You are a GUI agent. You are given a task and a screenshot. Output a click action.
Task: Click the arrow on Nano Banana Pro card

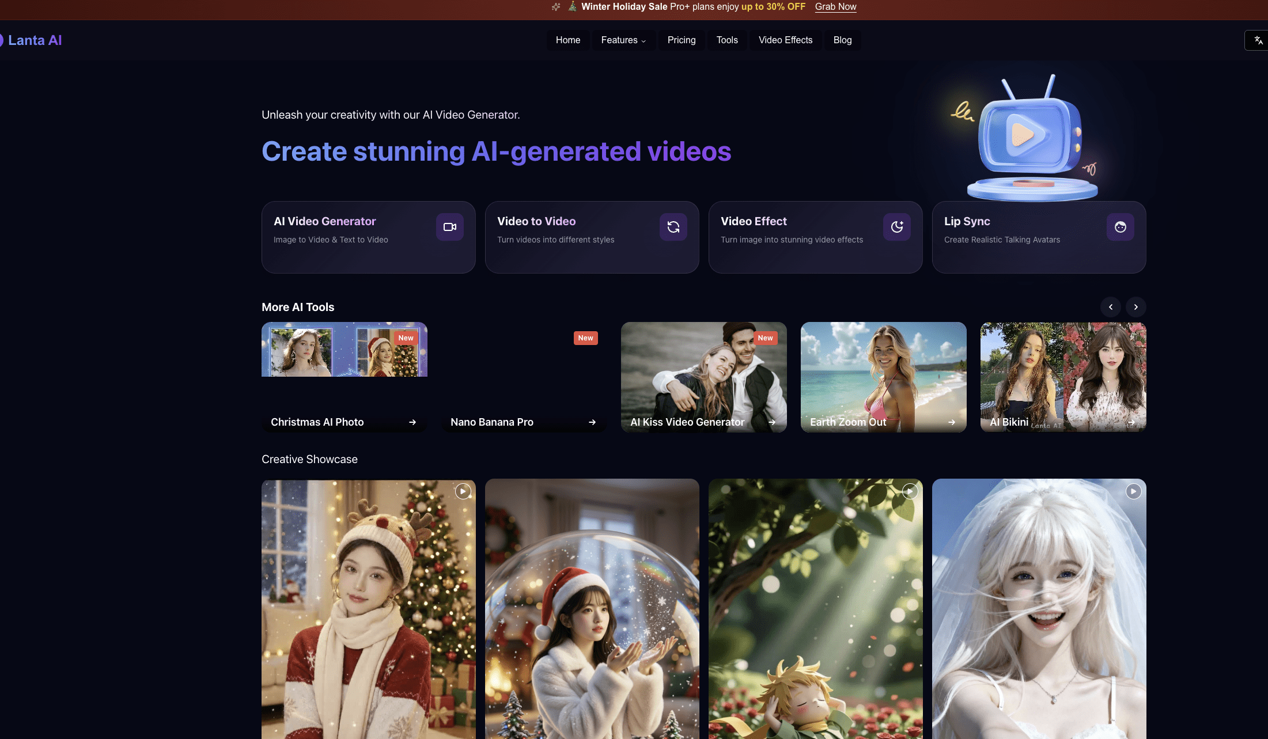tap(592, 422)
